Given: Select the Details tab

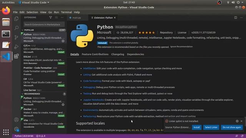Looking at the screenshot, I should pyautogui.click(x=75, y=54).
